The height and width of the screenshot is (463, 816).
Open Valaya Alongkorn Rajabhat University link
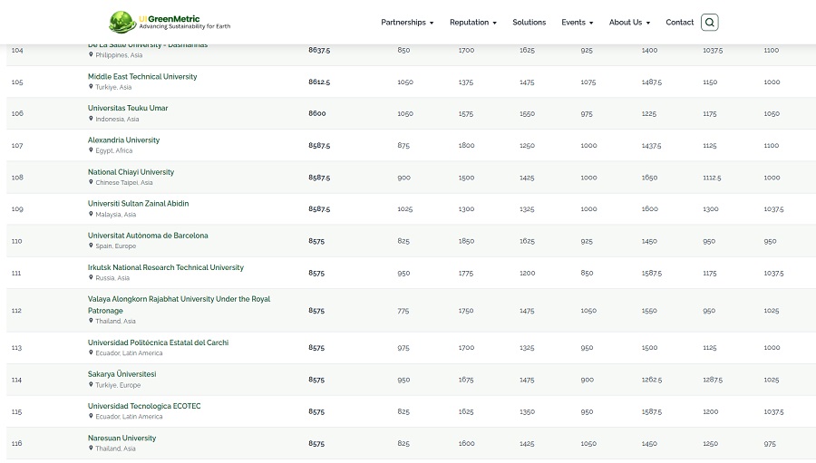[x=179, y=304]
